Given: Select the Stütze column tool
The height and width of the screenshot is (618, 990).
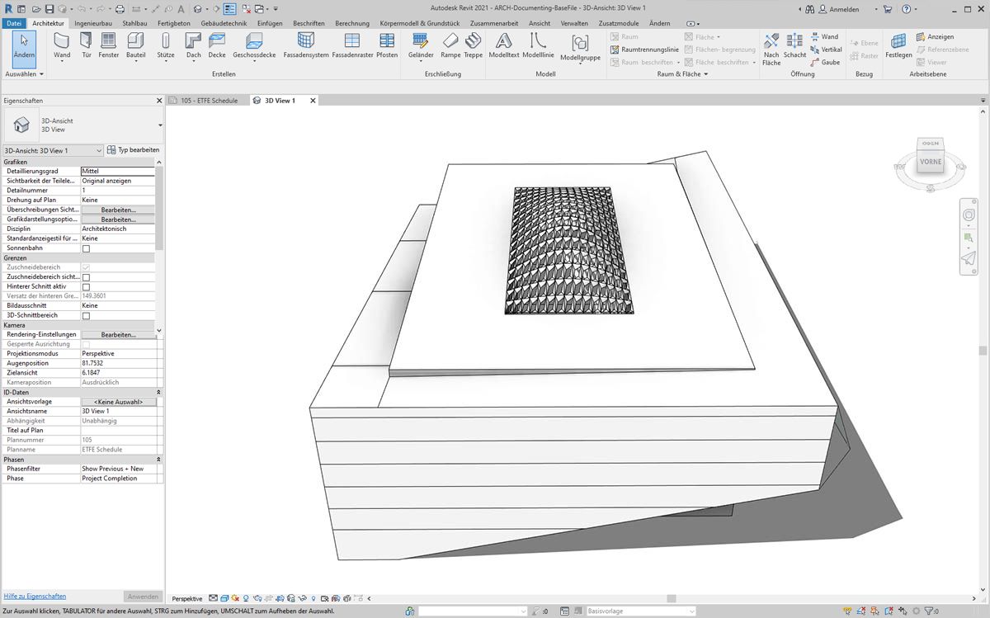Looking at the screenshot, I should pyautogui.click(x=166, y=47).
